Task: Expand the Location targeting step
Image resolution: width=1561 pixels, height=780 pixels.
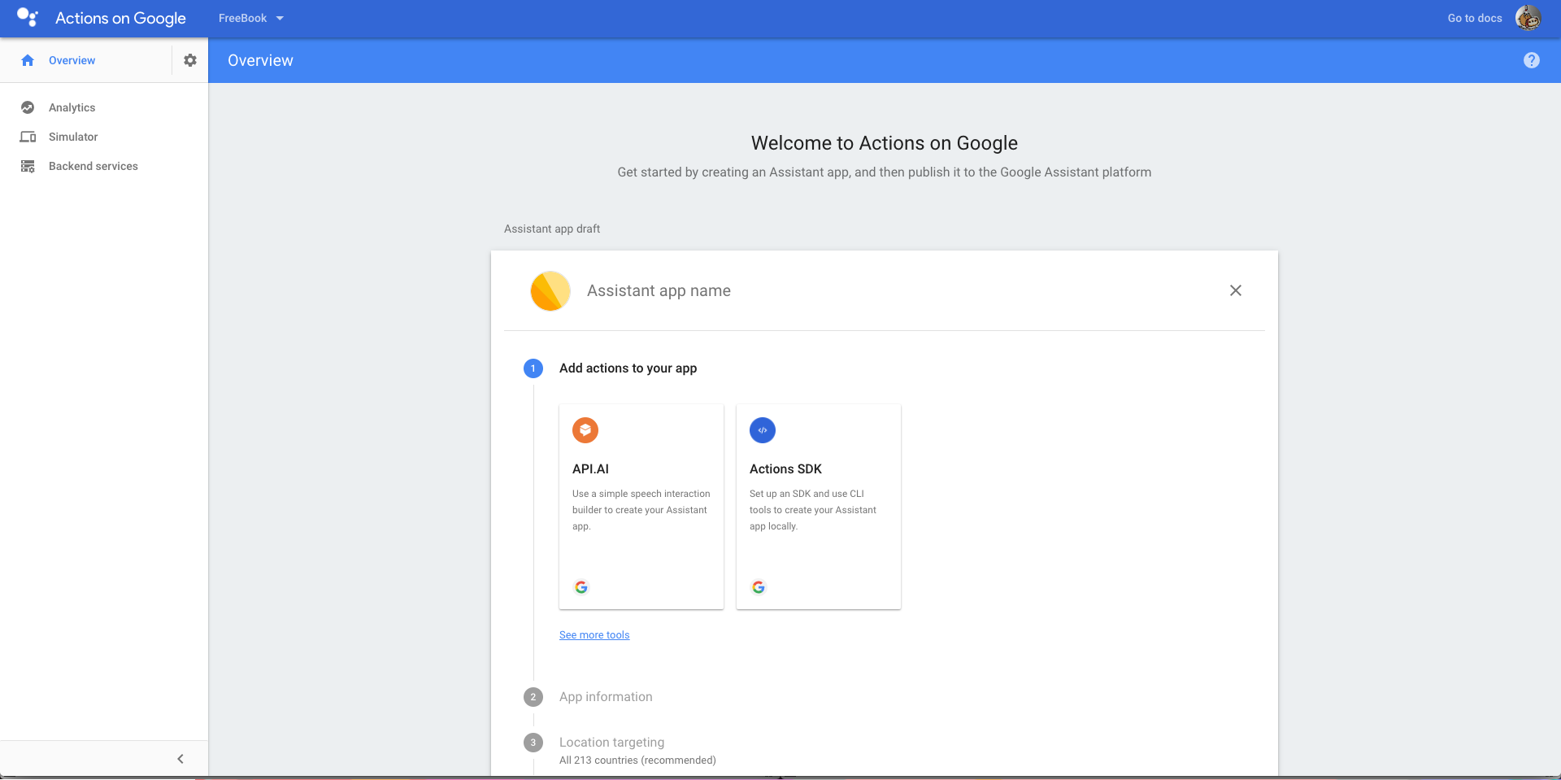Action: pyautogui.click(x=611, y=743)
